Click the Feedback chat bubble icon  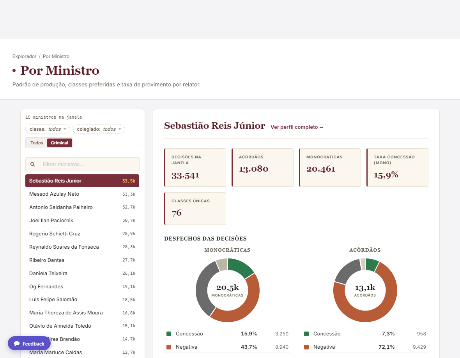pyautogui.click(x=17, y=344)
